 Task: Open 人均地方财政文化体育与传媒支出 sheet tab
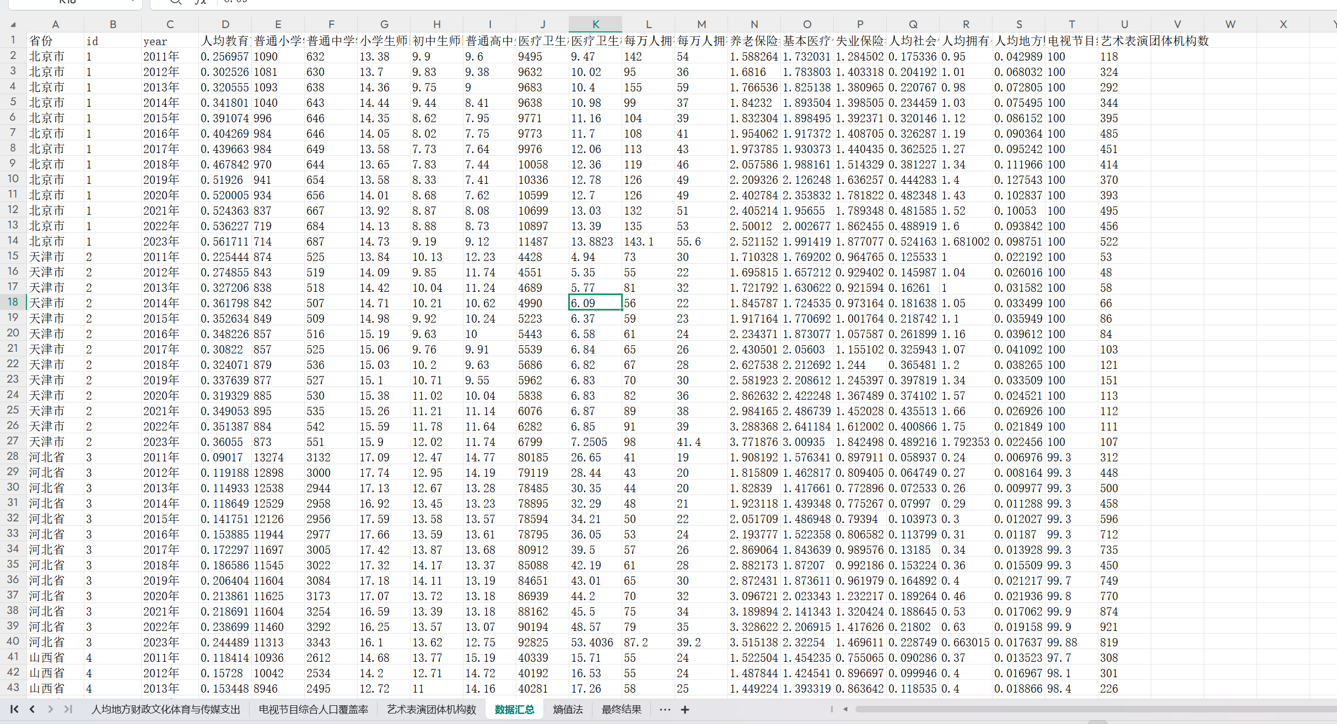click(165, 710)
